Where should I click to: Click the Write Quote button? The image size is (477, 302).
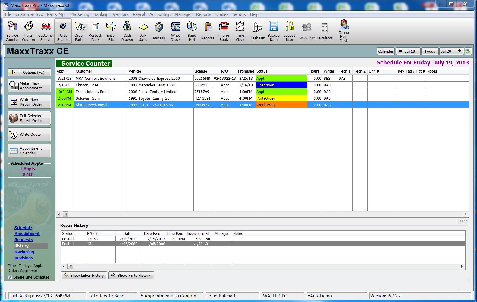click(29, 134)
